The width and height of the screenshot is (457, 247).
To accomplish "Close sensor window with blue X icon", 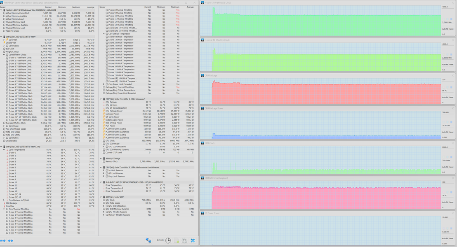I will point(193,240).
